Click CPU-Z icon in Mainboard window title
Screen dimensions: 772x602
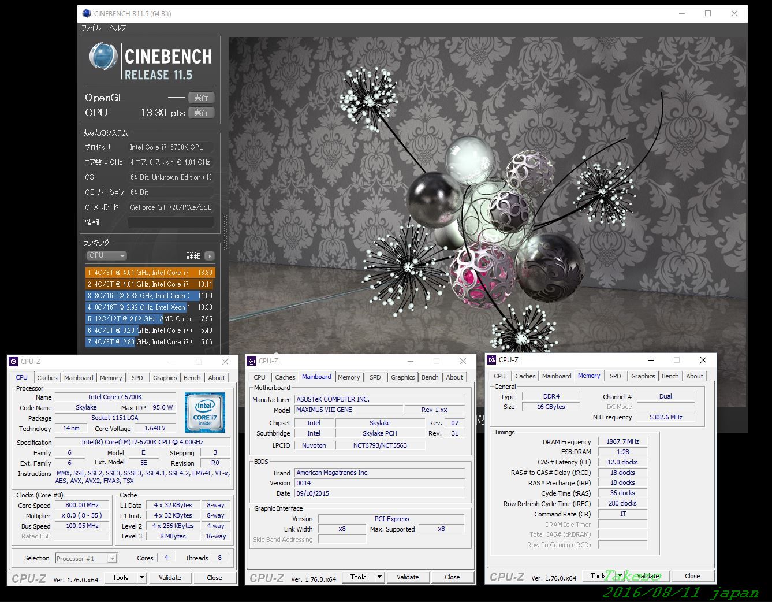coord(251,361)
